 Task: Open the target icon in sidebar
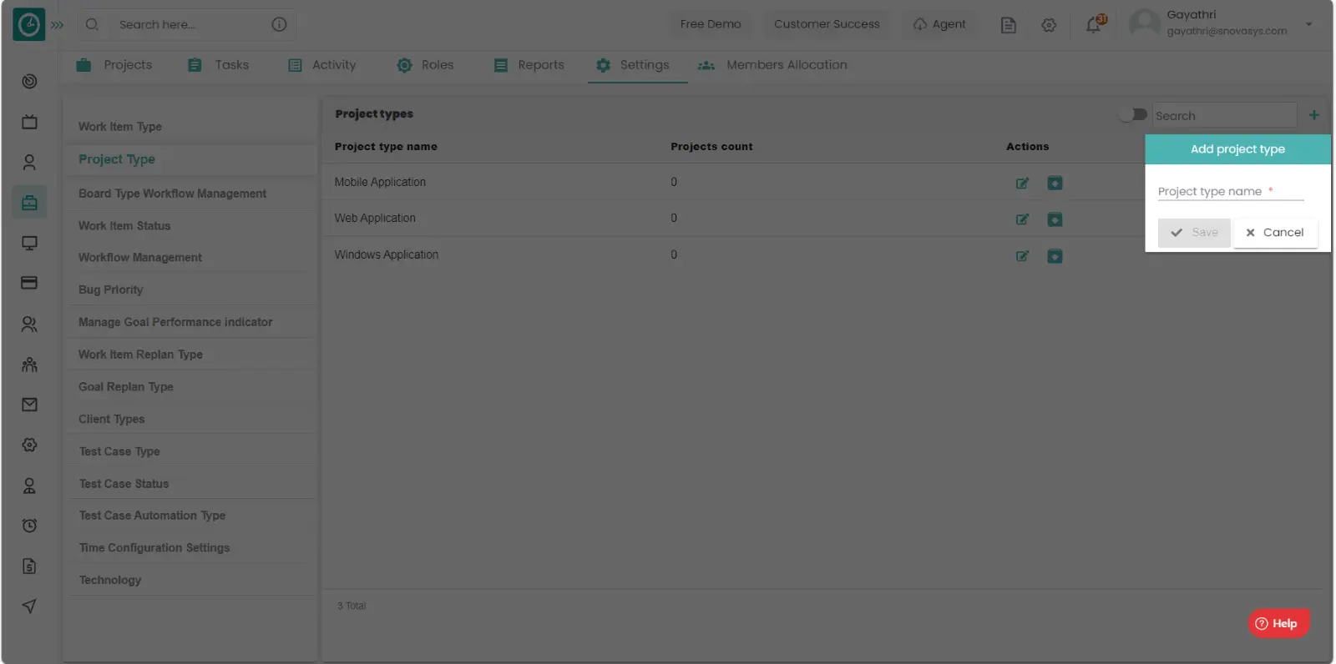pyautogui.click(x=29, y=81)
